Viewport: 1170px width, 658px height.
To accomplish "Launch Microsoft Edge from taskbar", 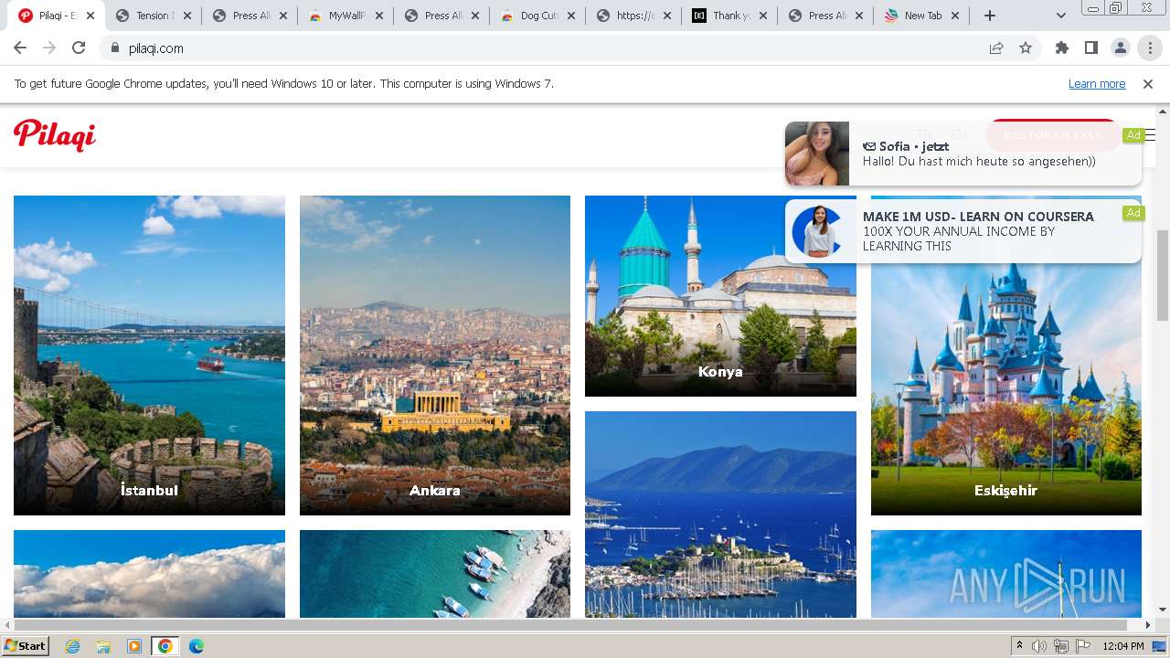I will (x=196, y=646).
